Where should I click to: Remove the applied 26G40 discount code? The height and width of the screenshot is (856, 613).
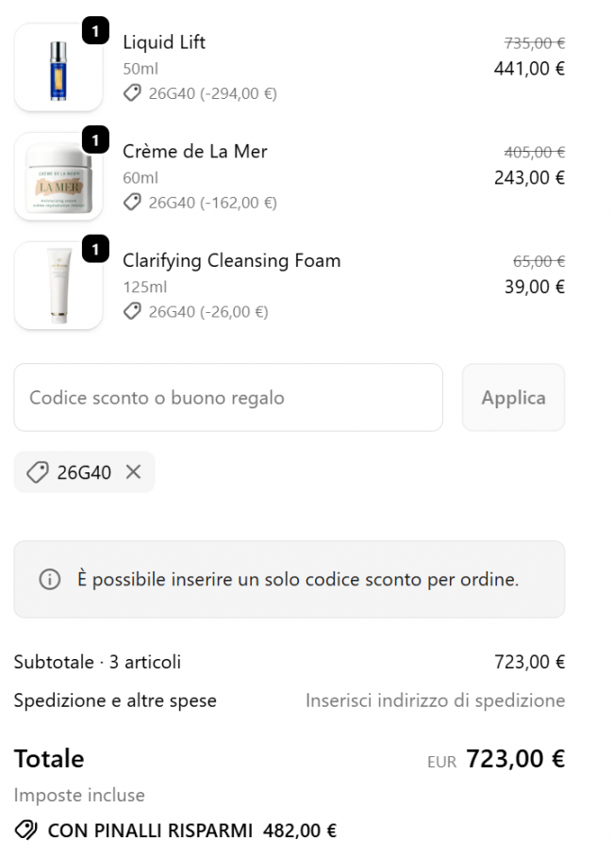(133, 472)
